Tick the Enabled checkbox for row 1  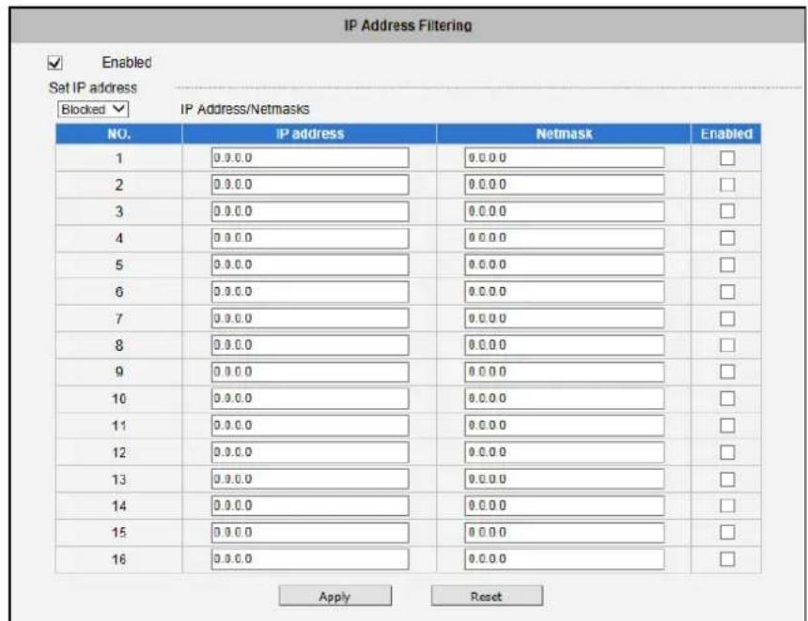(727, 158)
